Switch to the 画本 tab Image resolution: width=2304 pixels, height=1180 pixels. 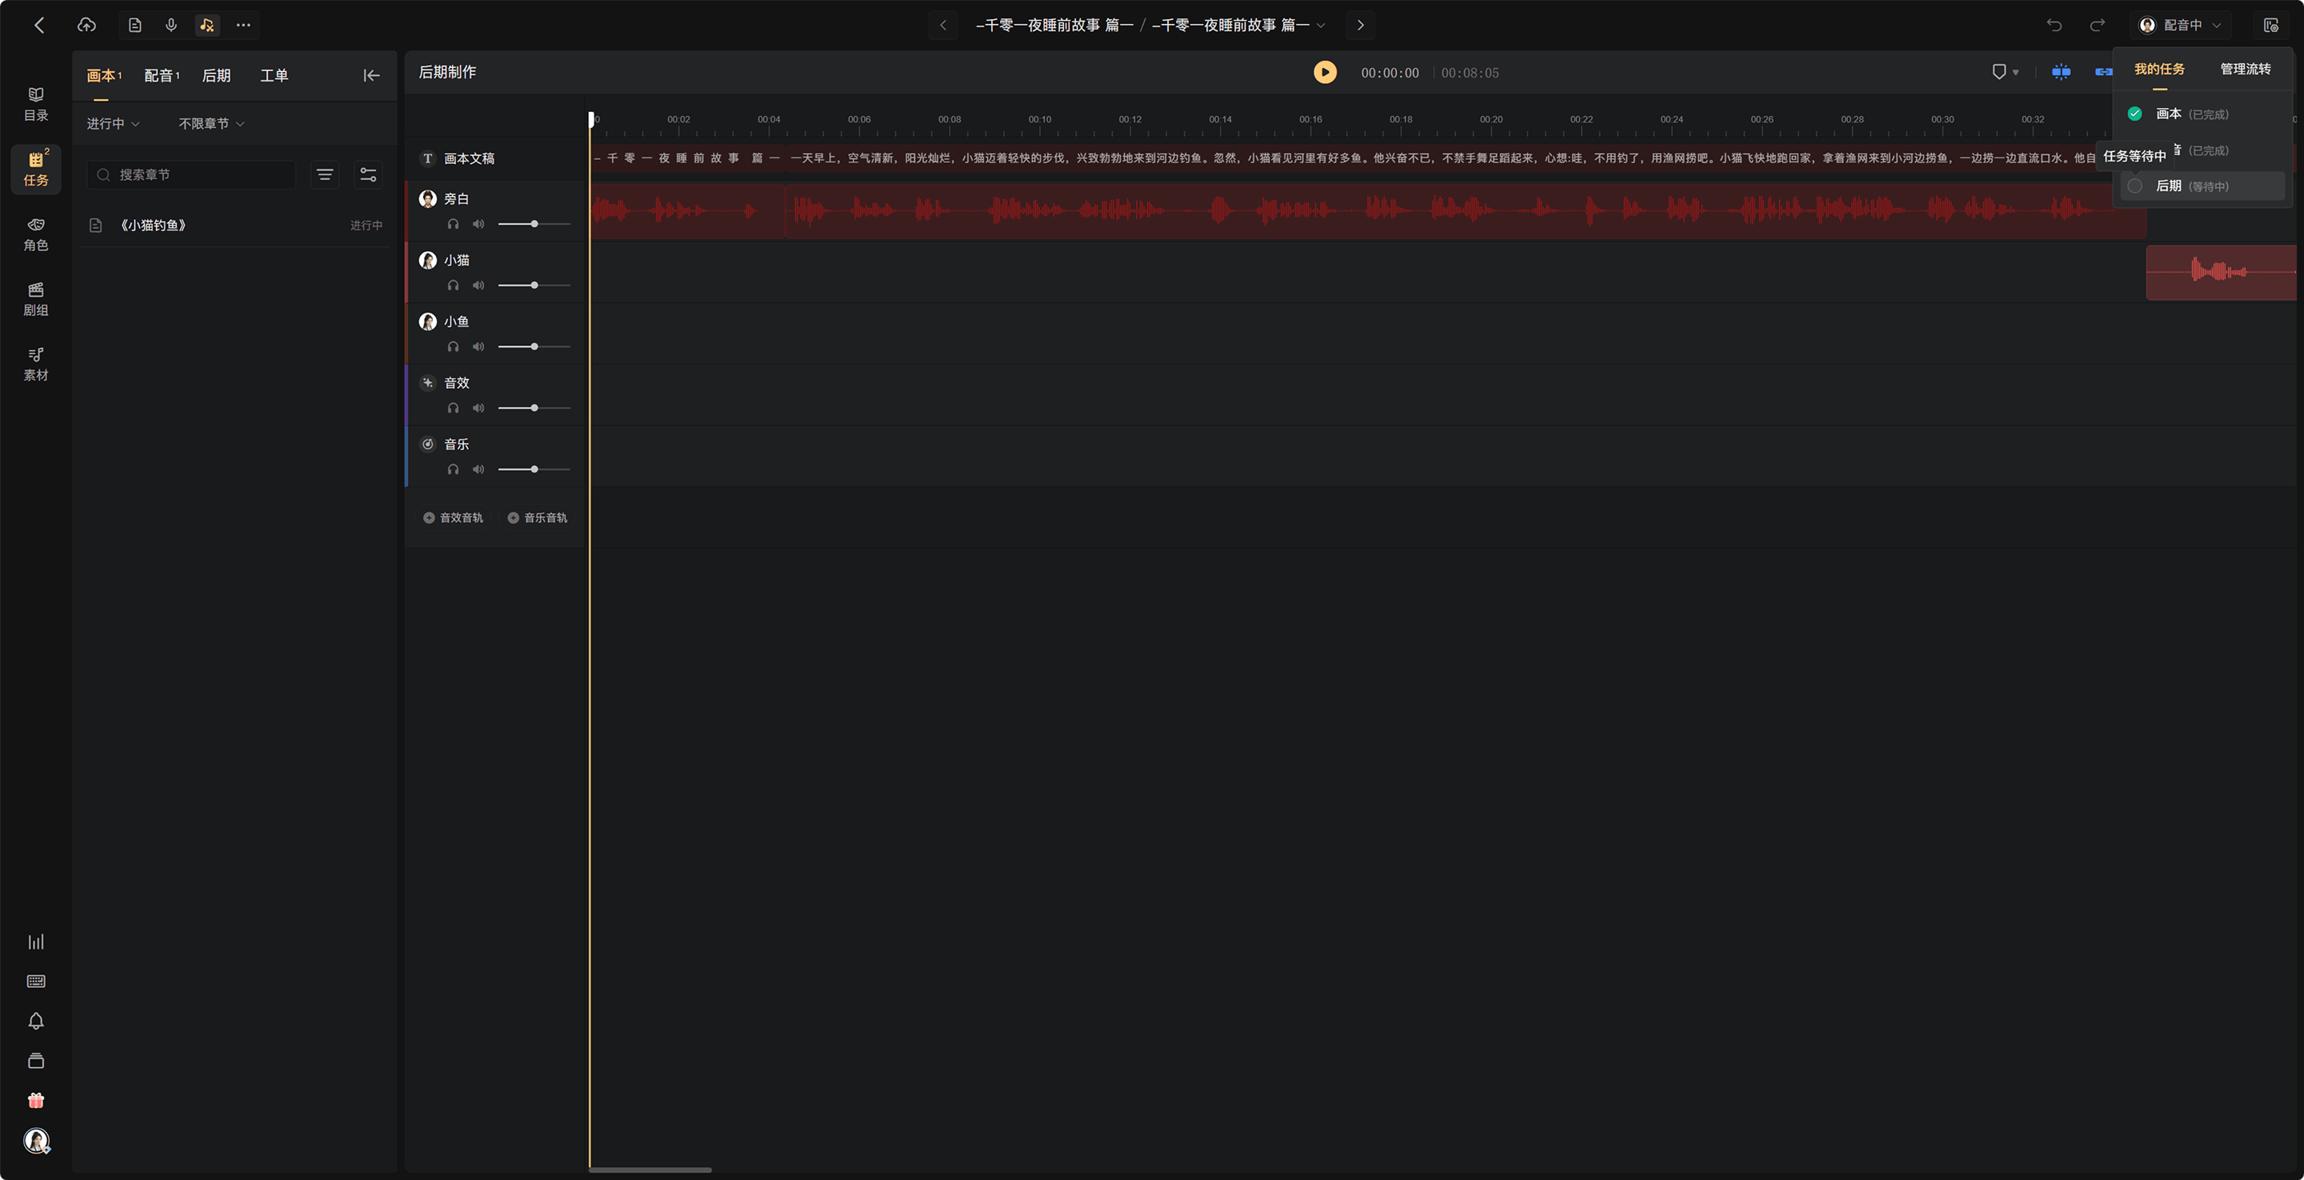104,76
